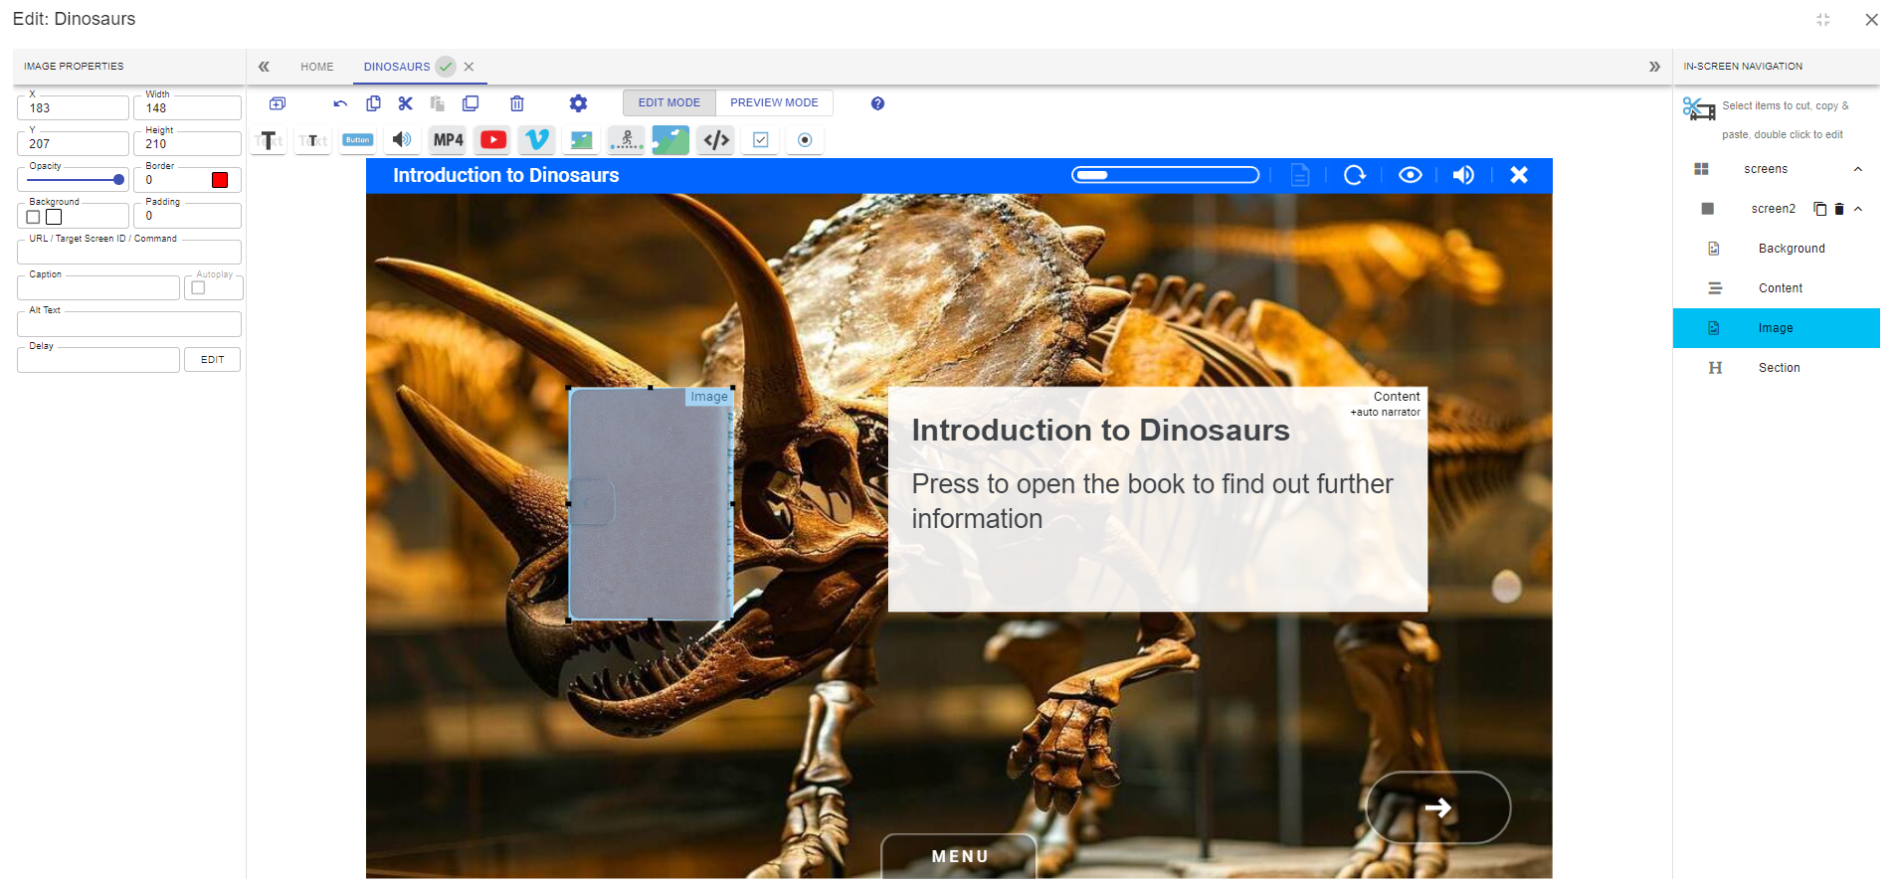Insert a large text heading element

[269, 140]
